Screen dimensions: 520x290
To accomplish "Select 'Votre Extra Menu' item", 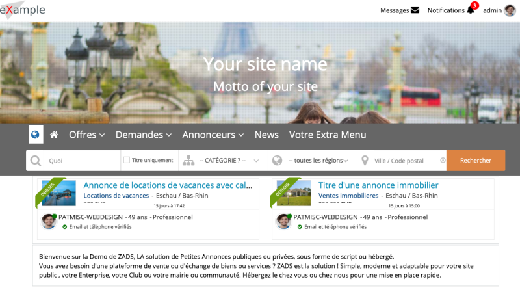I will tap(328, 135).
